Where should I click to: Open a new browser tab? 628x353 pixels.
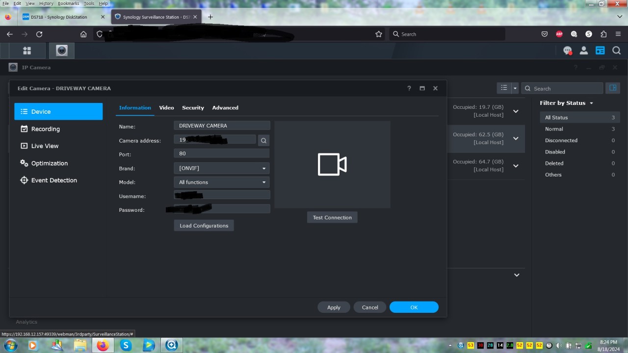210,17
